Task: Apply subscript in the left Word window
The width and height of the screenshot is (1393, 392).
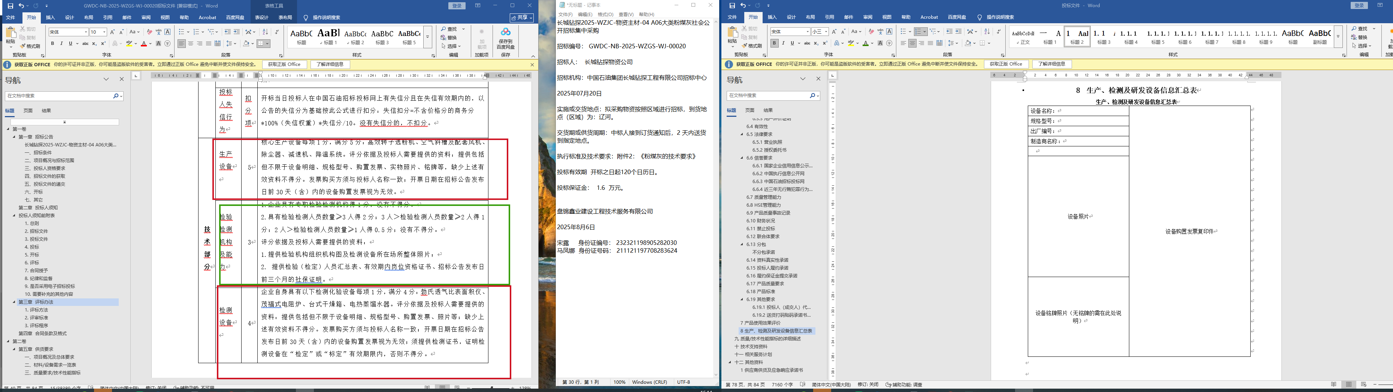Action: coord(95,44)
